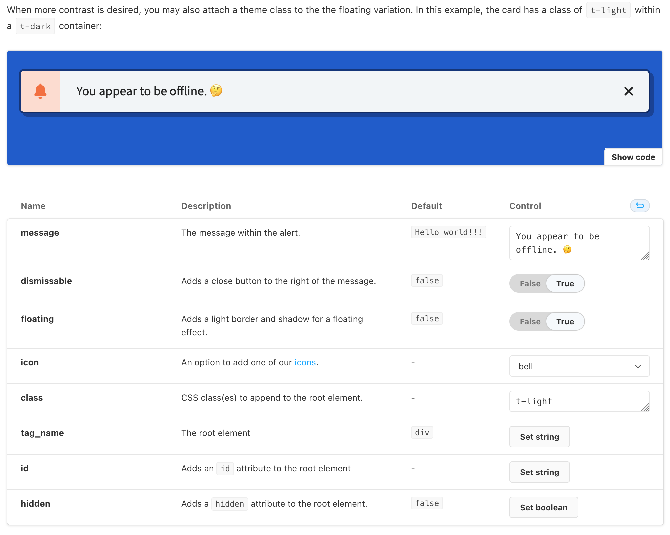Viewport: 670px width, 535px height.
Task: Click the thinking emoji in the alert message
Action: pyautogui.click(x=216, y=91)
